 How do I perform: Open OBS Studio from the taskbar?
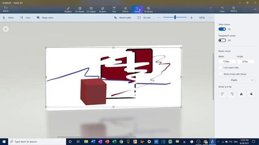[198, 141]
